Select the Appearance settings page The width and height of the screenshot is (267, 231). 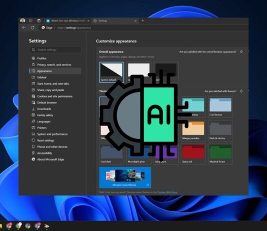click(55, 71)
